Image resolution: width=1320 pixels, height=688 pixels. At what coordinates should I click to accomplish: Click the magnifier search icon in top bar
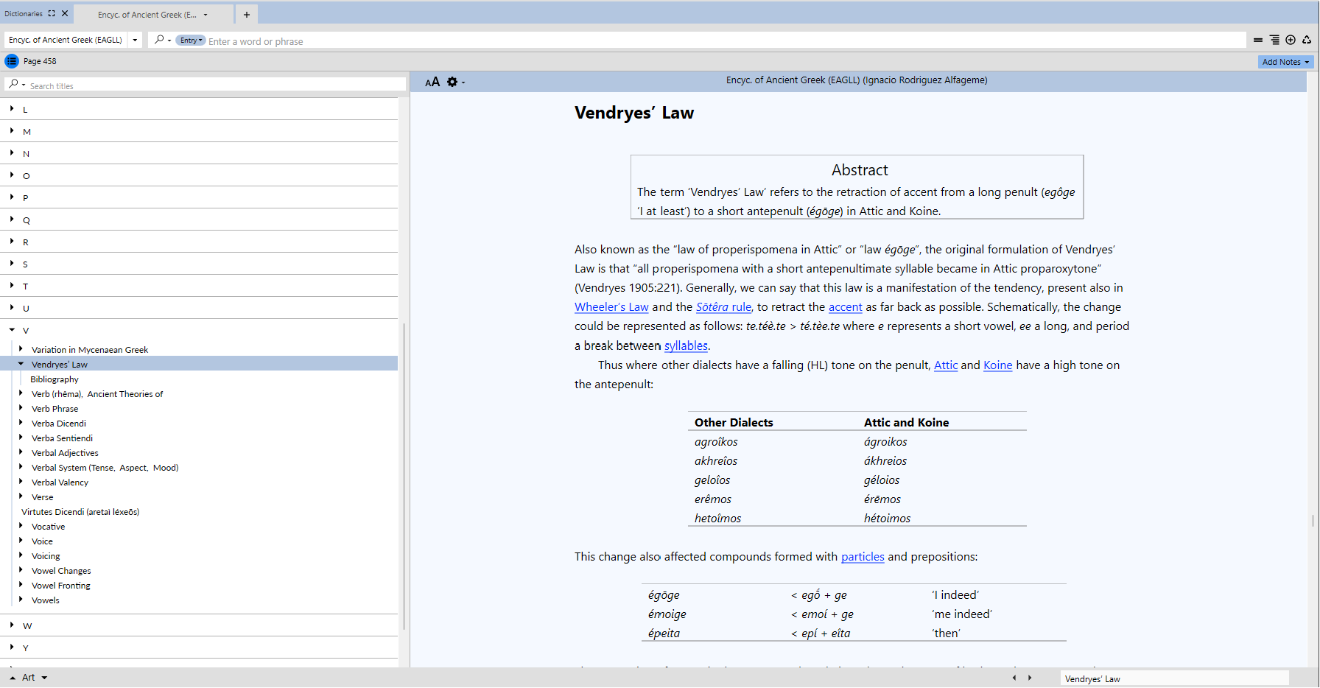click(x=159, y=40)
